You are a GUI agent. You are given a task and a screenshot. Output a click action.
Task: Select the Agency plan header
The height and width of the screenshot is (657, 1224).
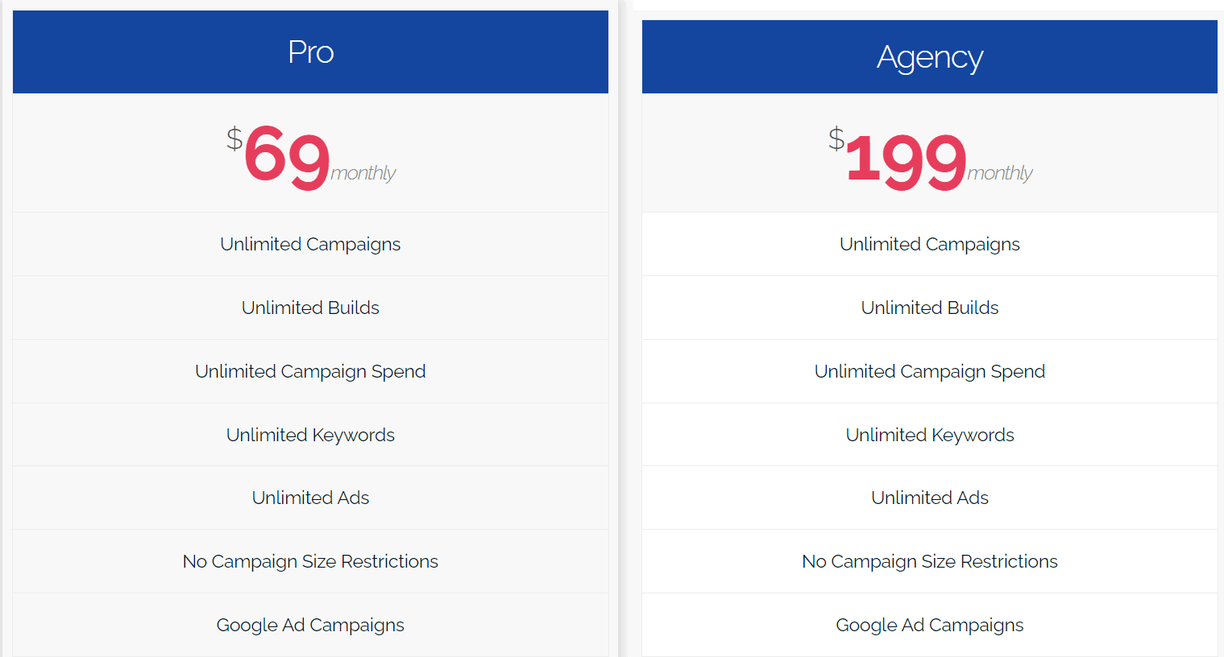(x=929, y=56)
